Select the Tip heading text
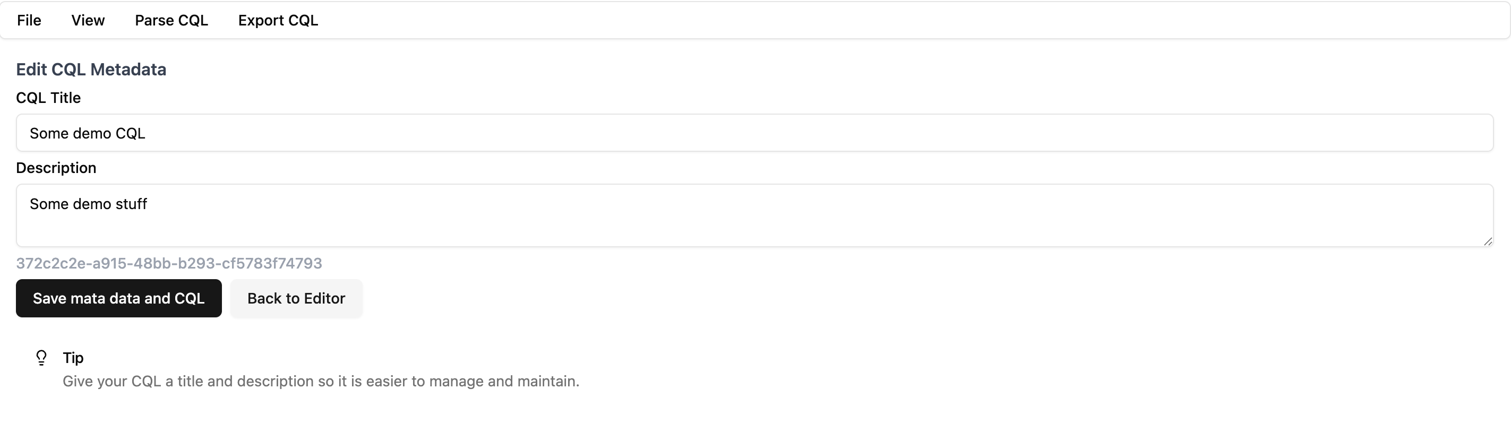Screen dimensions: 1511x432 [x=73, y=358]
